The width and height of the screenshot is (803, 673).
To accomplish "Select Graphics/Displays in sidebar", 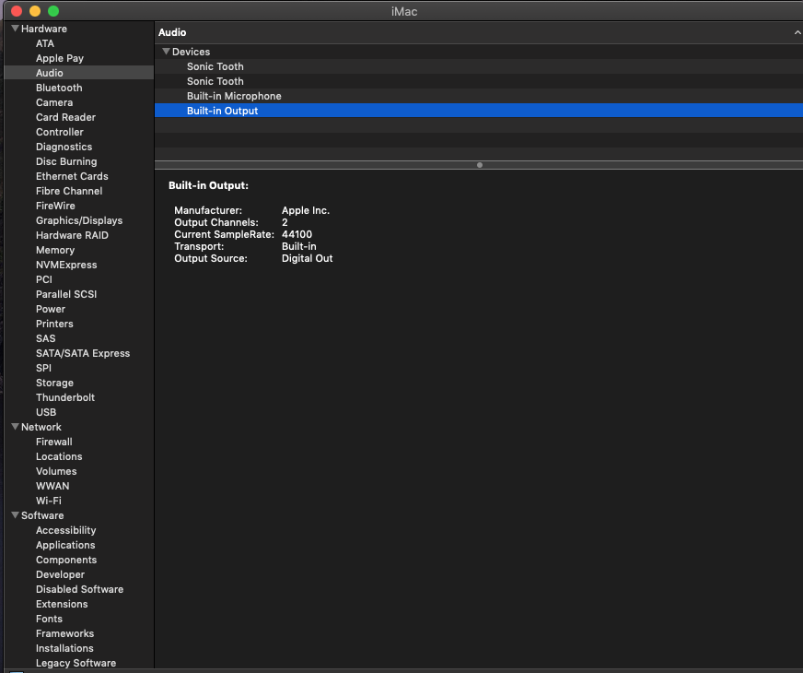I will 79,220.
